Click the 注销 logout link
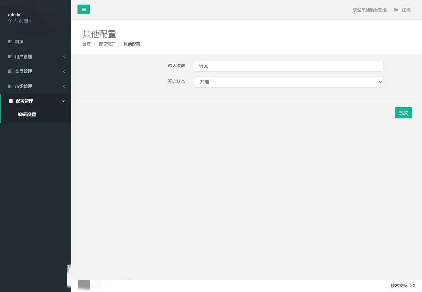 pyautogui.click(x=406, y=10)
